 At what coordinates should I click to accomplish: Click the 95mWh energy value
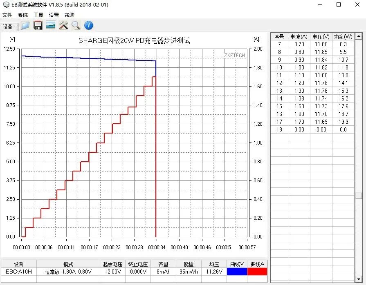pos(189,272)
